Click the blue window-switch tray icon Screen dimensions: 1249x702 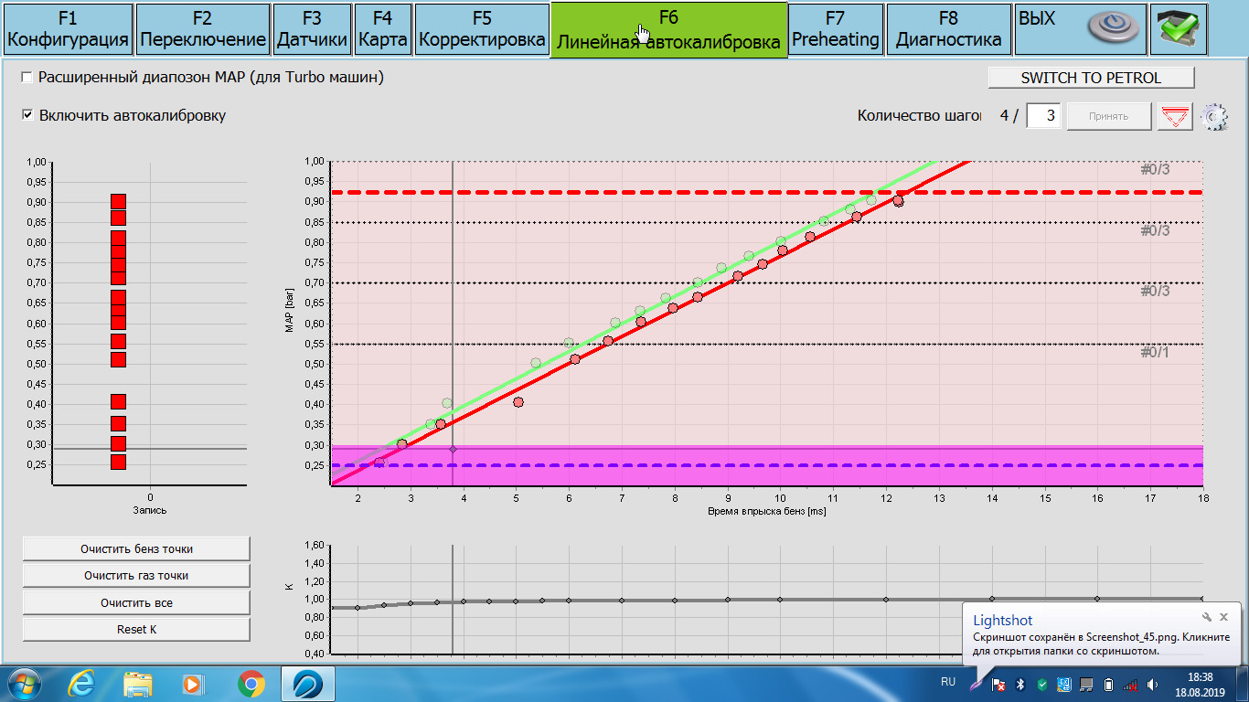1064,684
